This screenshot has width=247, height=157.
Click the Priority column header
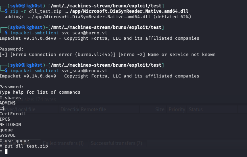177,109
